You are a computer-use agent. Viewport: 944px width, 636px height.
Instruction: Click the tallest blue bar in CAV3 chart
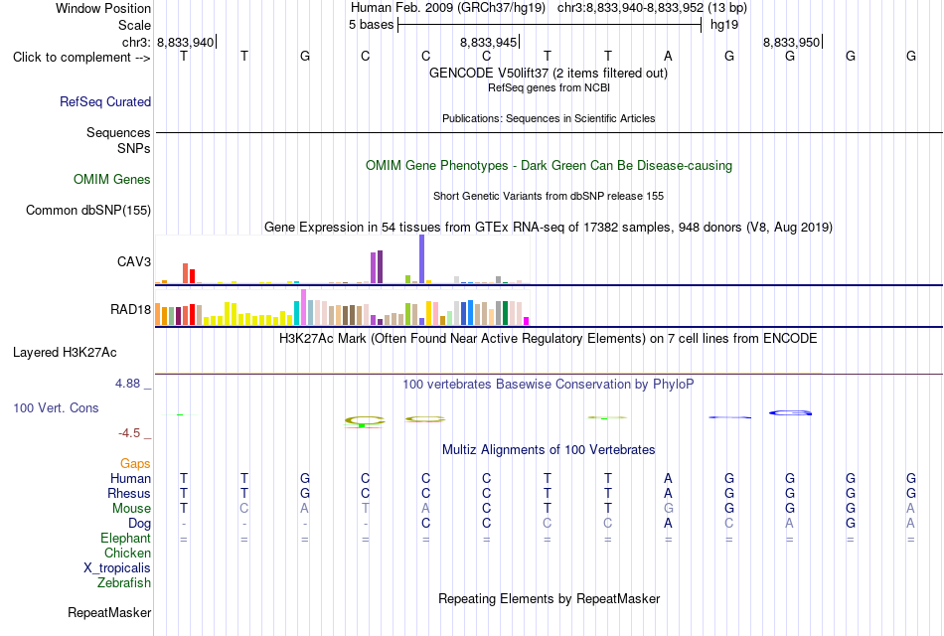pos(422,259)
